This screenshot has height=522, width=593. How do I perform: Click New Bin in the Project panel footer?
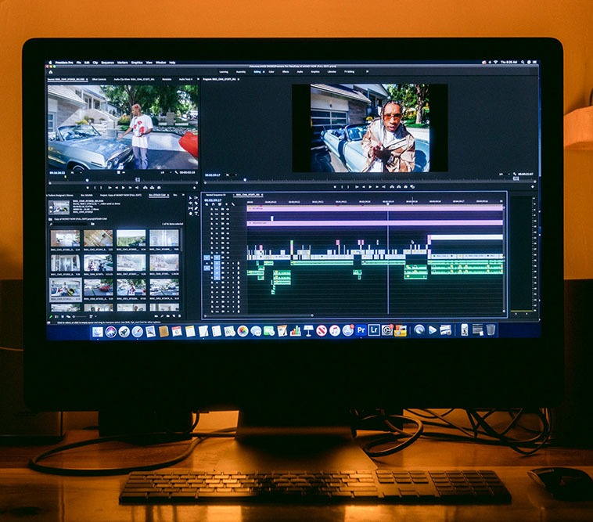pos(168,316)
